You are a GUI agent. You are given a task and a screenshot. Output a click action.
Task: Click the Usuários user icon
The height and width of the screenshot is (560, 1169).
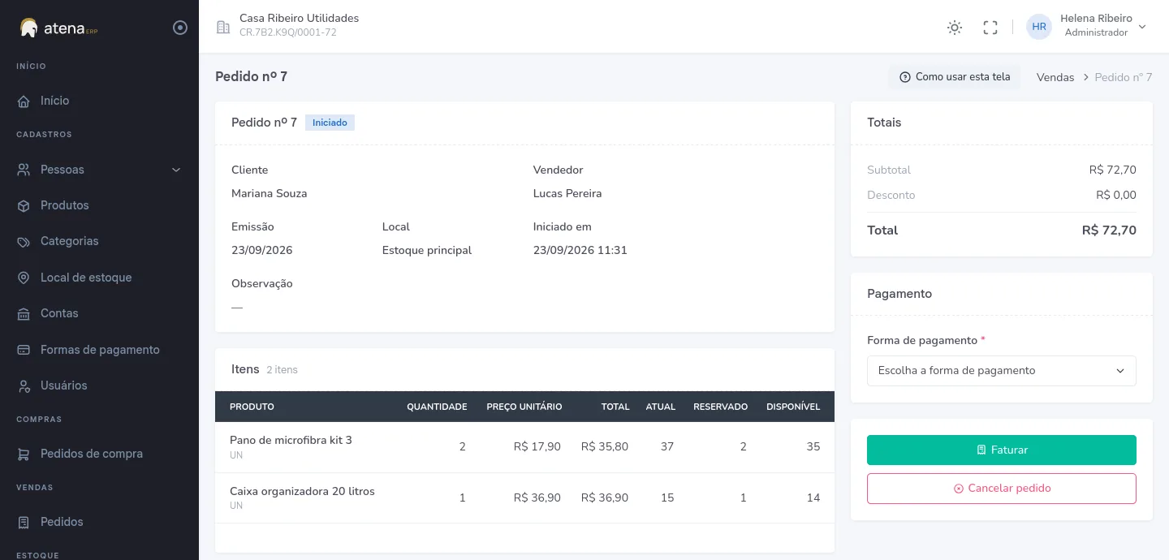(24, 386)
